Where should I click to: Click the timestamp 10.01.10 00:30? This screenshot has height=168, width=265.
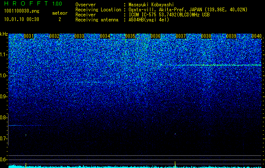pyautogui.click(x=21, y=19)
